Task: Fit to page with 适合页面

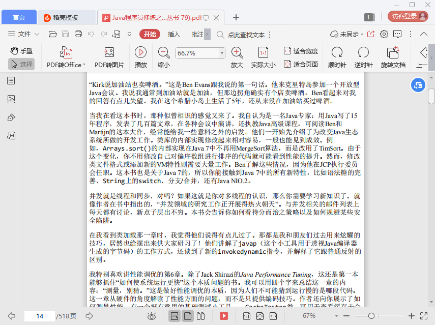Action: [301, 64]
